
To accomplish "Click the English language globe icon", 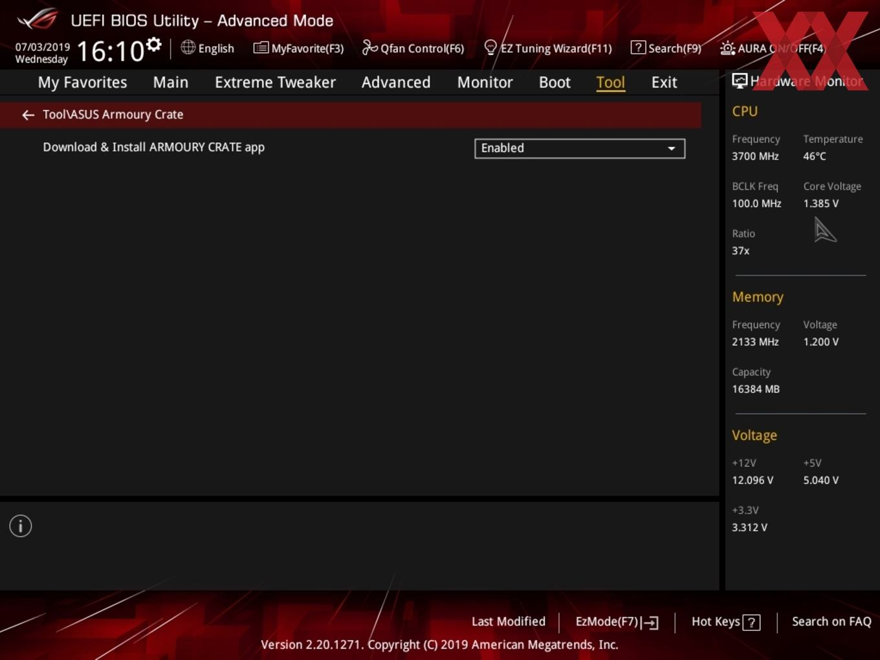I will point(188,47).
